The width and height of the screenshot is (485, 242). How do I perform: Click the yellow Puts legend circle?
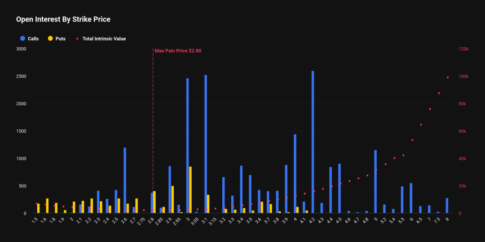click(51, 39)
